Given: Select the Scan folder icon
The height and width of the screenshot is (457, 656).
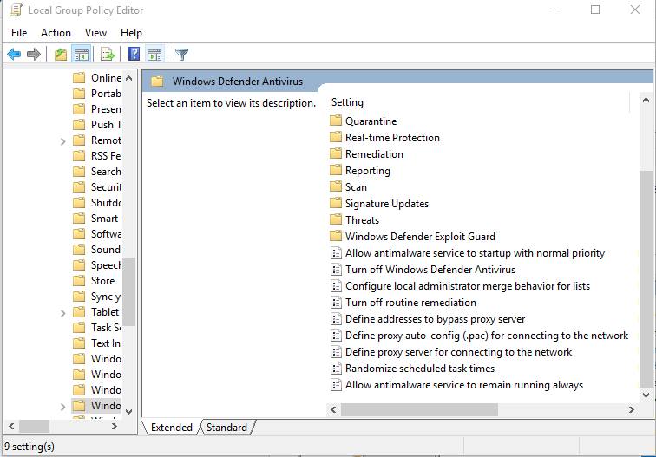Looking at the screenshot, I should [336, 186].
